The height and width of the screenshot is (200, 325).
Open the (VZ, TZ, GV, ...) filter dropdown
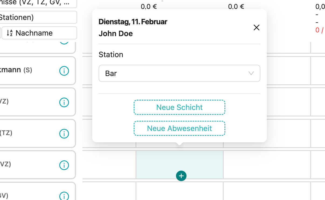point(38,3)
